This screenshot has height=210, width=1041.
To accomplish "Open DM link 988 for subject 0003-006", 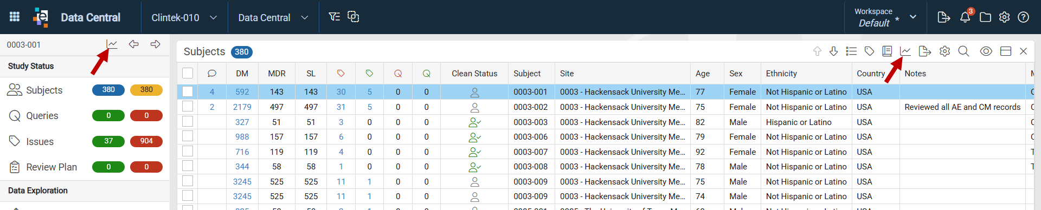I will [x=242, y=137].
